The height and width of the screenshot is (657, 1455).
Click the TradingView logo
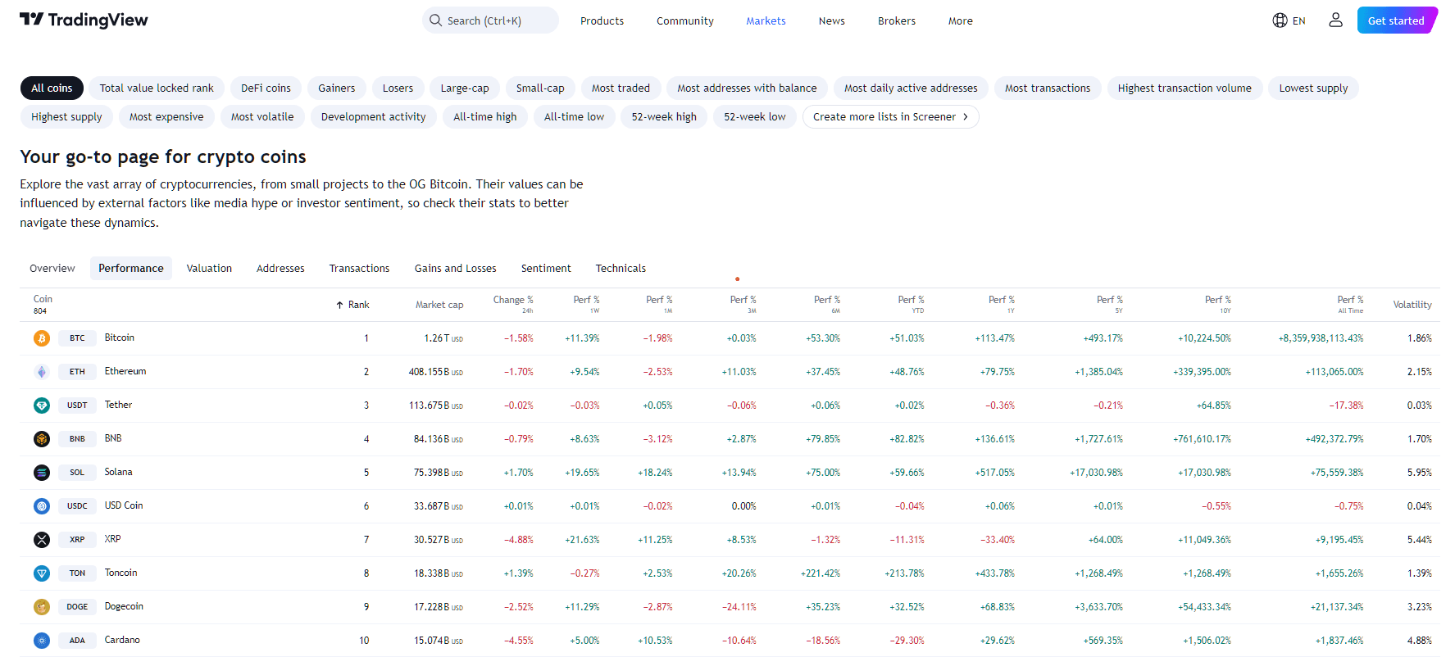click(84, 20)
